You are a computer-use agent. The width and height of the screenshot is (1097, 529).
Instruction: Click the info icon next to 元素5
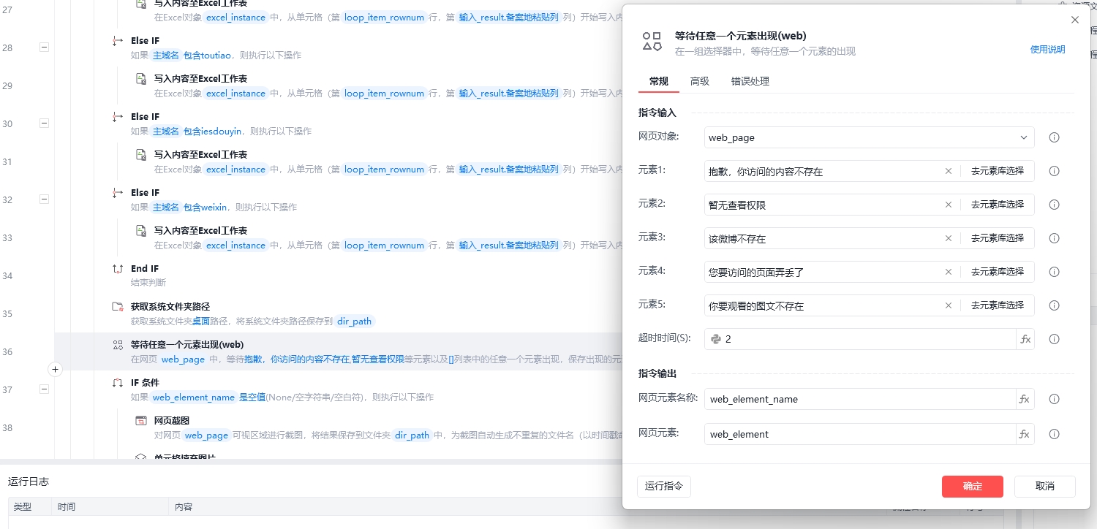pos(1054,305)
